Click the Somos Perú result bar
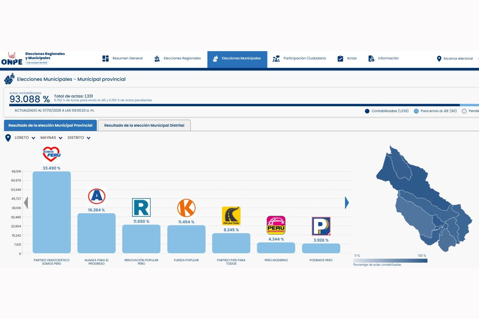The image size is (479, 319). click(x=52, y=212)
